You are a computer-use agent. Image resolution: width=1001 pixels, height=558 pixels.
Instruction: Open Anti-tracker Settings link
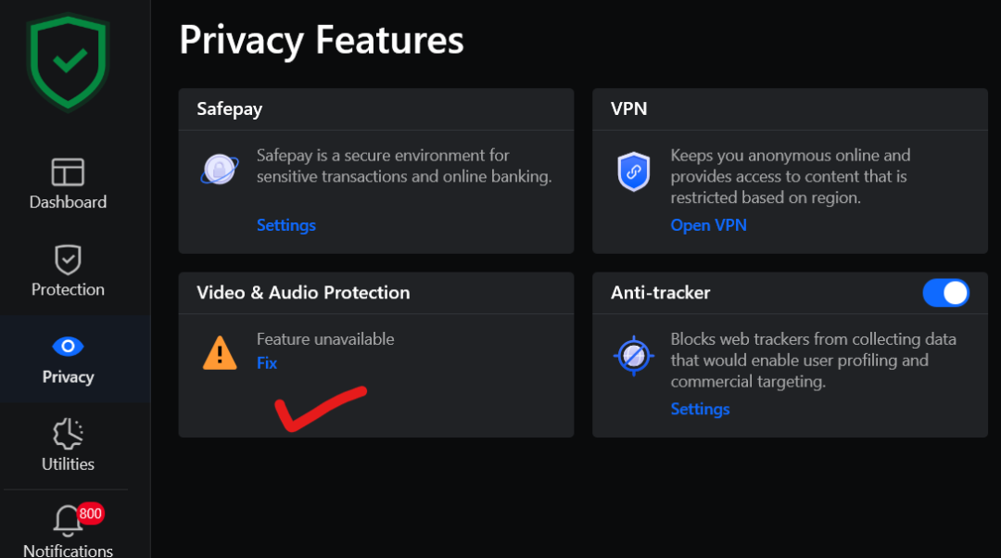(x=700, y=409)
